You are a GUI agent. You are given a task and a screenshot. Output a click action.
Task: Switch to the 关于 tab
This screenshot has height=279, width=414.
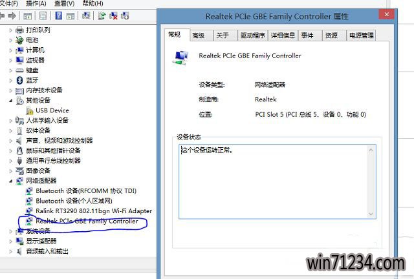(226, 36)
